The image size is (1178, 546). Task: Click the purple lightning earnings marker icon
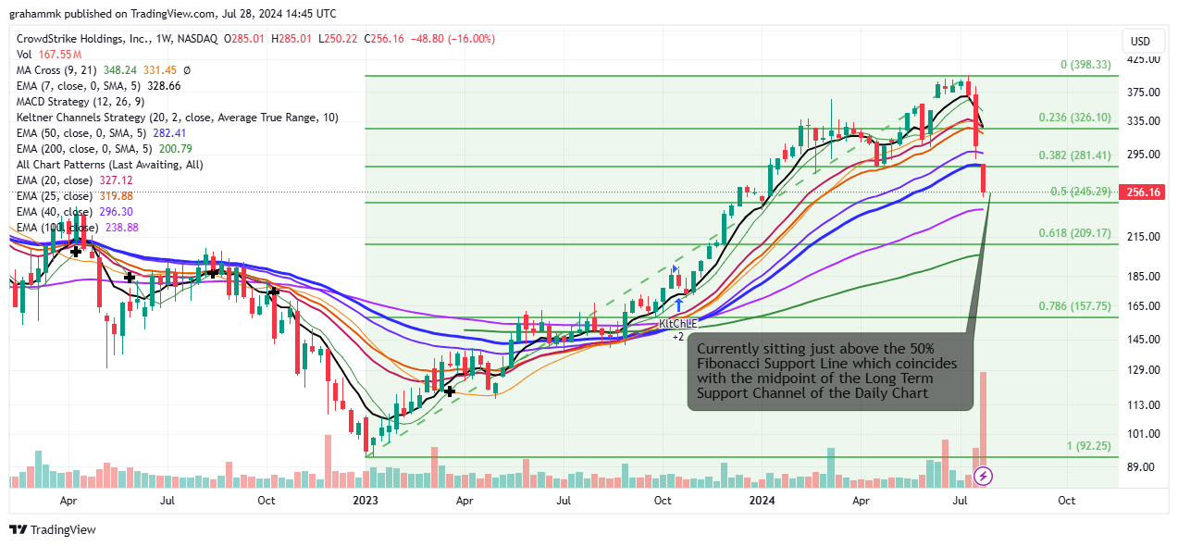click(984, 477)
